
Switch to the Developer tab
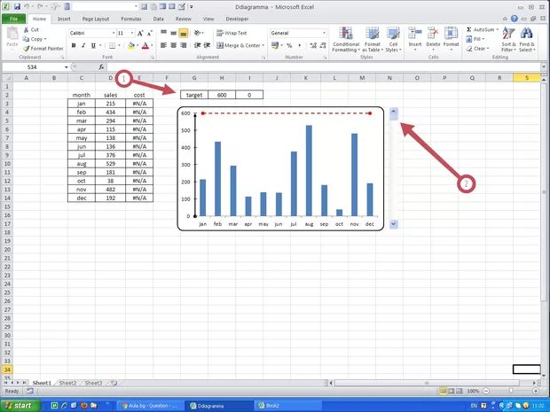pyautogui.click(x=237, y=19)
